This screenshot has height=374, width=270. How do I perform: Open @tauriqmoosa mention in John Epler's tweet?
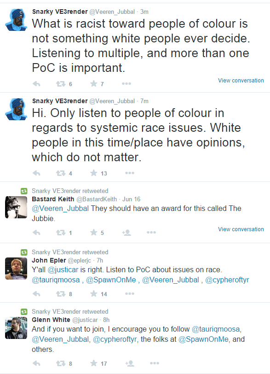pyautogui.click(x=56, y=280)
